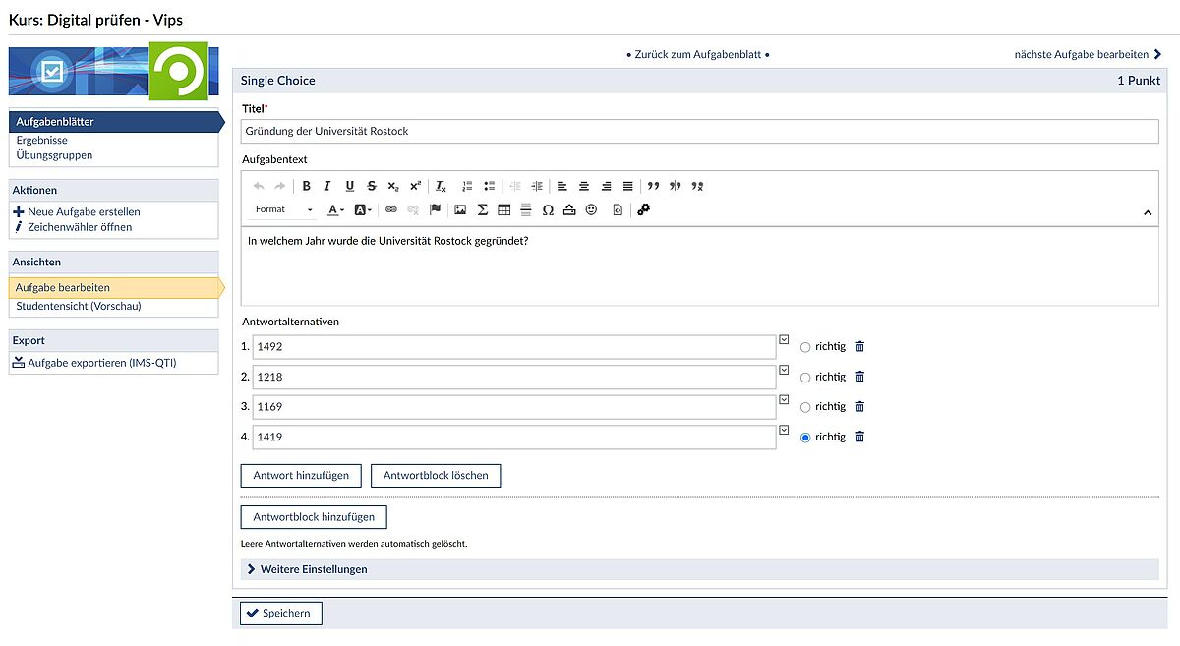Delete answer 1419 with trash icon
The image size is (1180, 646).
coord(860,437)
